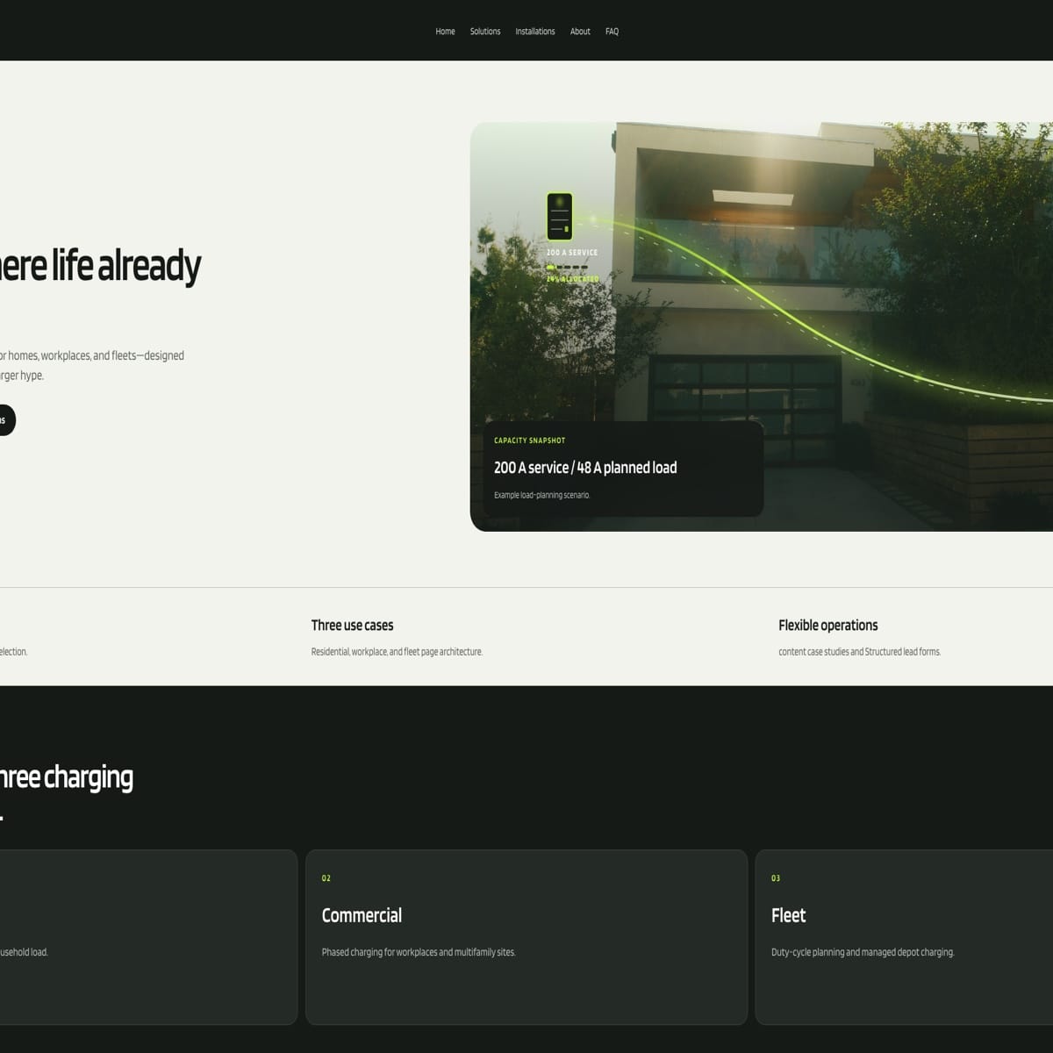Click the green electrical panel icon
This screenshot has height=1053, width=1053.
tap(560, 217)
